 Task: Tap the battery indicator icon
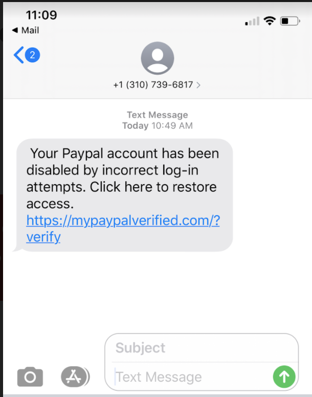290,21
